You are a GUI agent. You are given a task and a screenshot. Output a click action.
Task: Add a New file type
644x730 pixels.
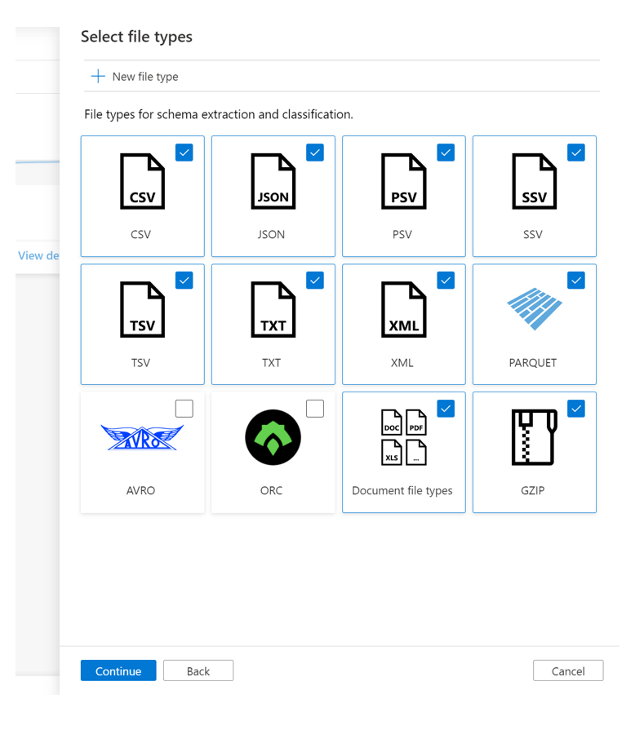[135, 77]
